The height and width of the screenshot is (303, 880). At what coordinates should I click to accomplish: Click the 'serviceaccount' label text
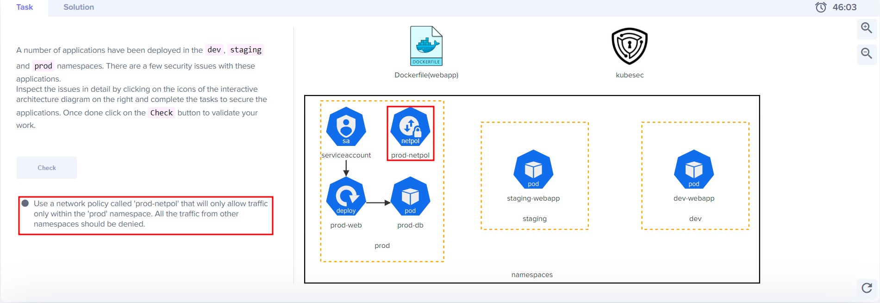(346, 155)
